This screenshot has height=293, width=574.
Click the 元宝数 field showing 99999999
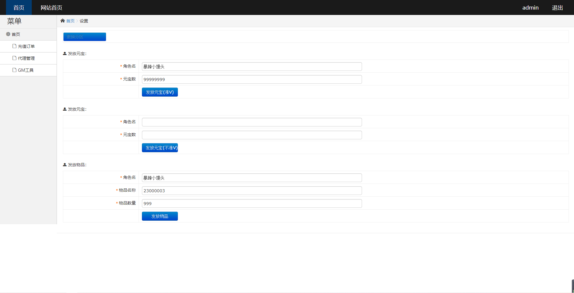(x=252, y=79)
